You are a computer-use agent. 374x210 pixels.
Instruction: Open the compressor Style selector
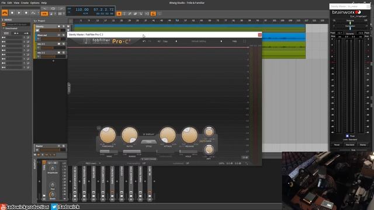148,142
